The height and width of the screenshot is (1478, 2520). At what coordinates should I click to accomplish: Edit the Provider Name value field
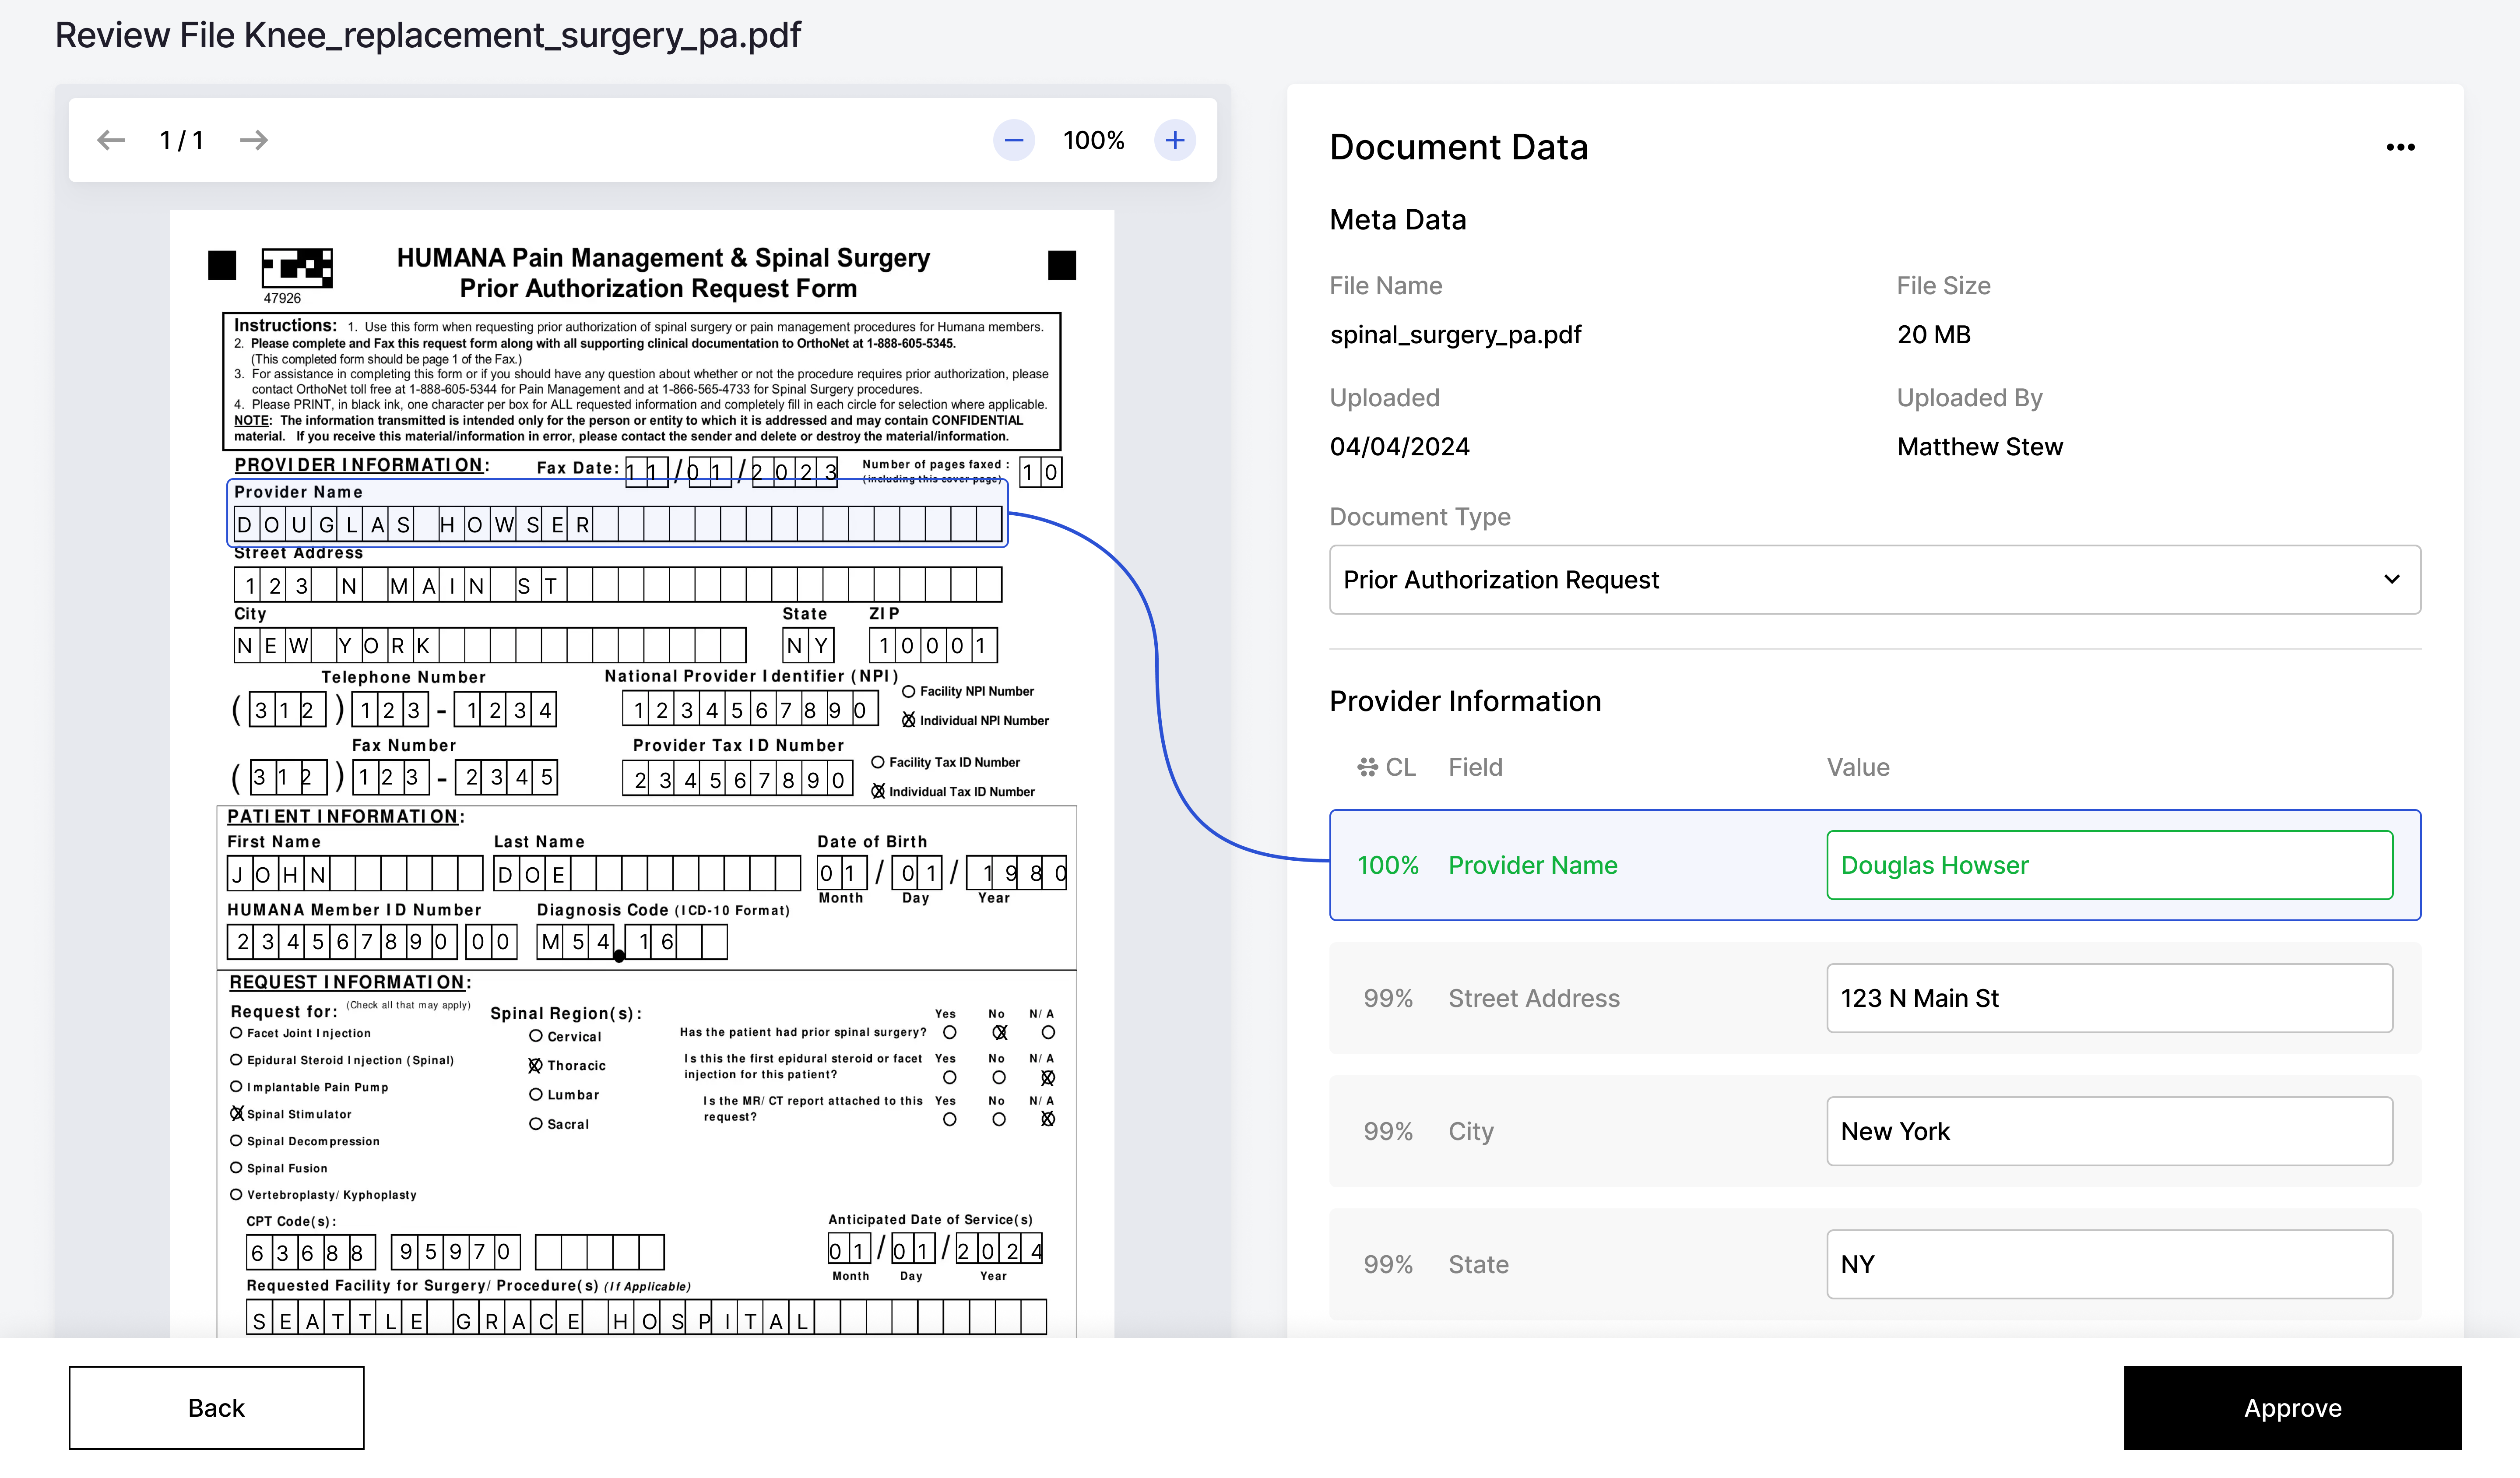(x=2109, y=865)
